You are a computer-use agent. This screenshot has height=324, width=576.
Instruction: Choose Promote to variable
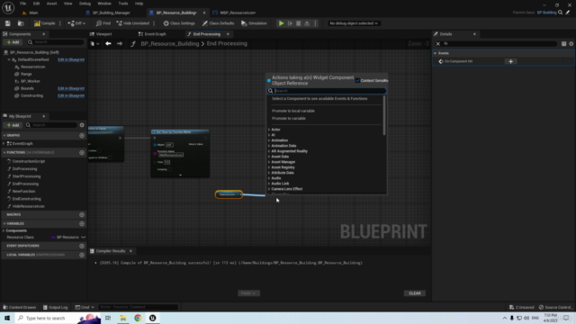point(289,118)
